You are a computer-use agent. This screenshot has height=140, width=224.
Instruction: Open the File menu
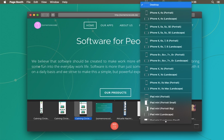pos(29,2)
